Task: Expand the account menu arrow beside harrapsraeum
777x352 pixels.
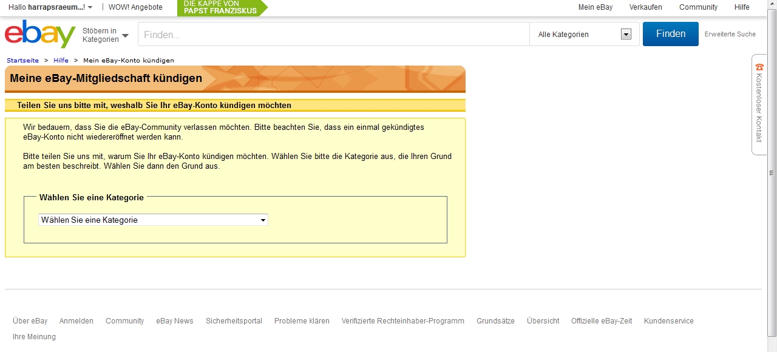Action: click(90, 7)
